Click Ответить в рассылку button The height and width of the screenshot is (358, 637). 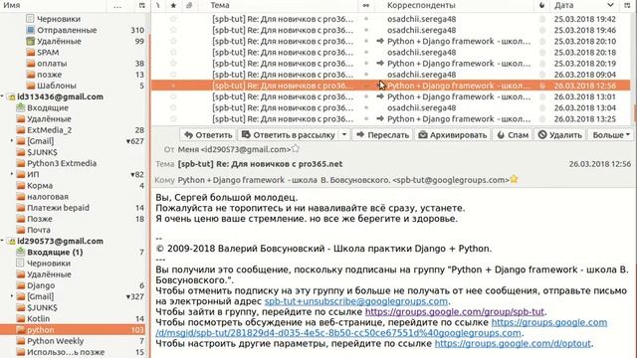point(289,135)
